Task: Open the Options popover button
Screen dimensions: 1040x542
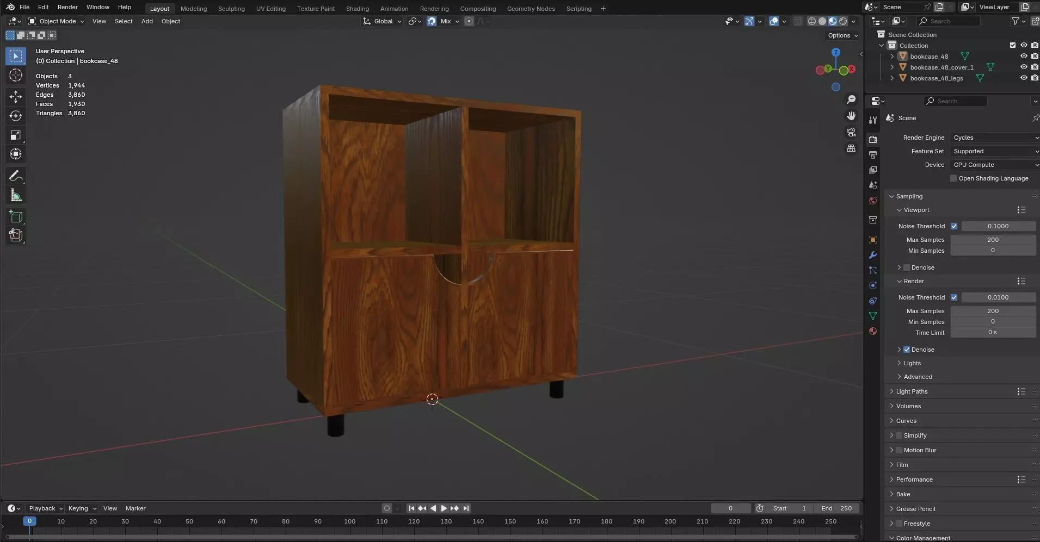Action: coord(842,35)
